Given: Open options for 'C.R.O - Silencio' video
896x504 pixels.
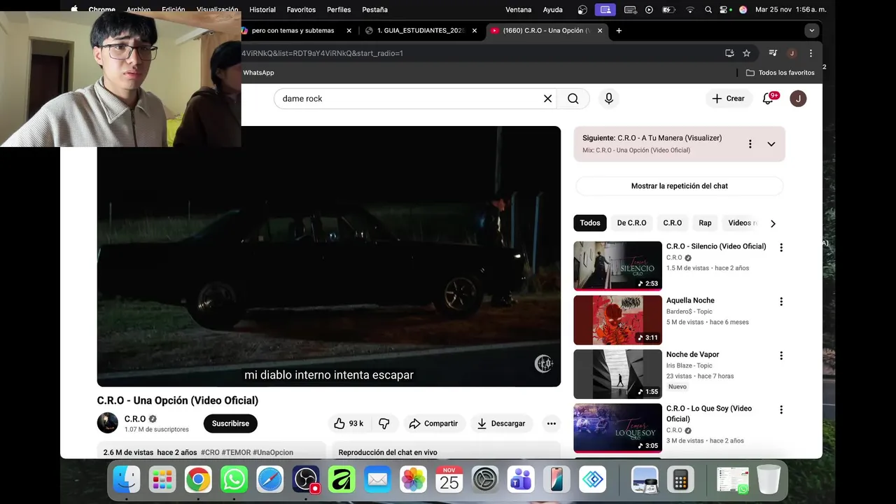Looking at the screenshot, I should pyautogui.click(x=781, y=247).
